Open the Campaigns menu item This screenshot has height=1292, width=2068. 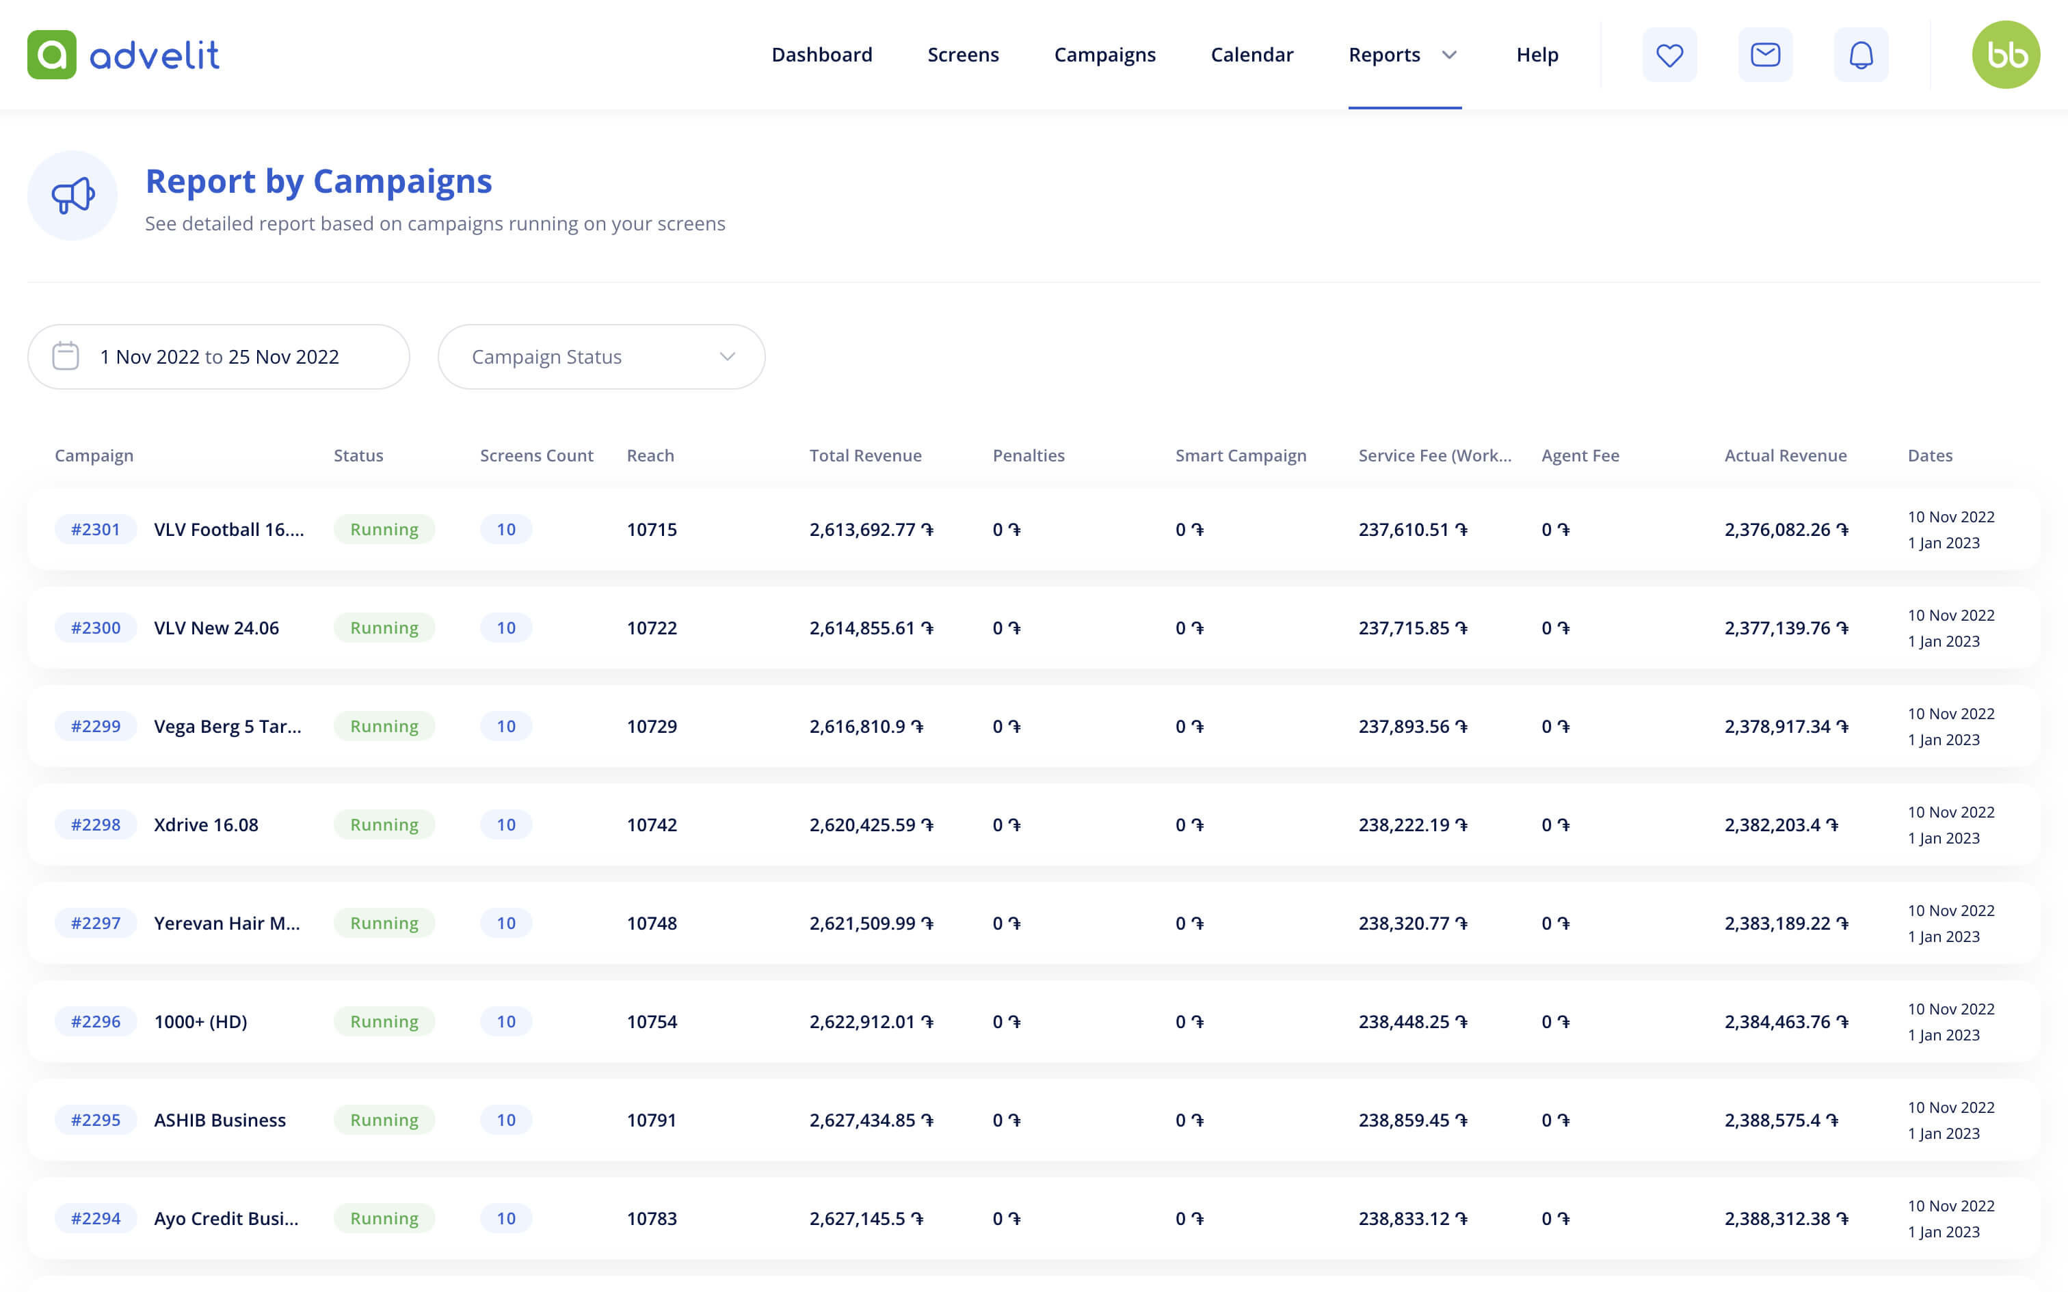pos(1104,55)
